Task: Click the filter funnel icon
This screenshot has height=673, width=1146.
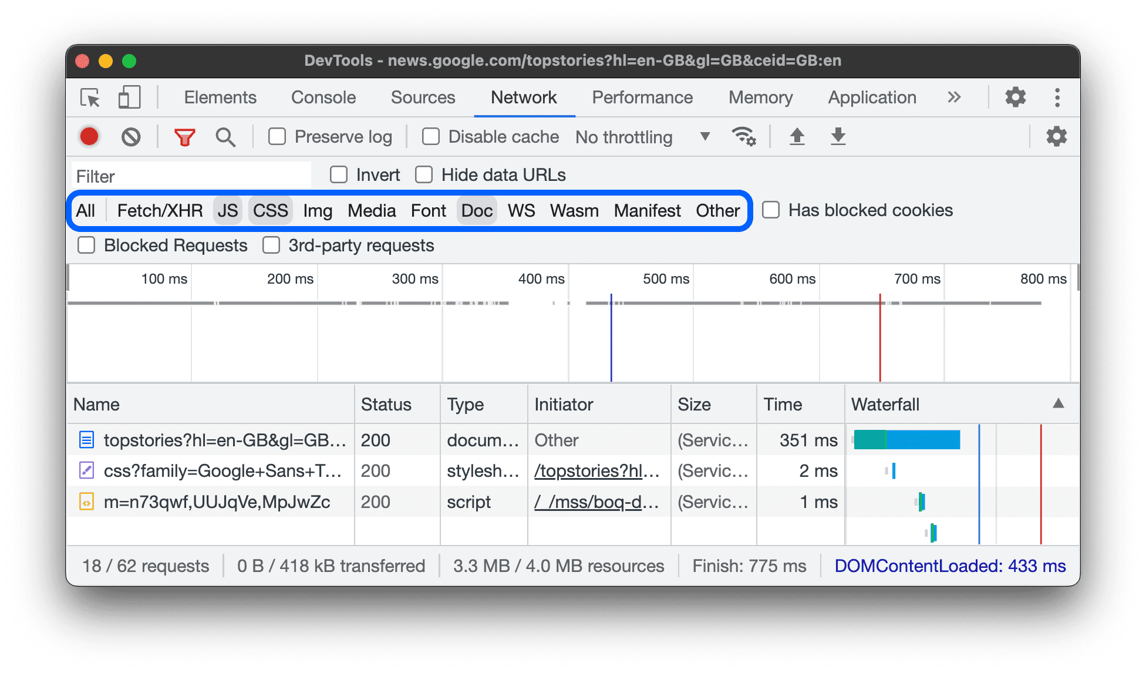Action: (184, 136)
